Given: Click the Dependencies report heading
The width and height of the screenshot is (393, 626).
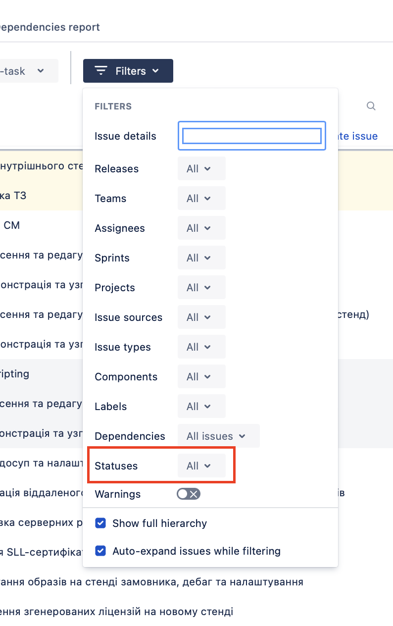Looking at the screenshot, I should pyautogui.click(x=49, y=27).
